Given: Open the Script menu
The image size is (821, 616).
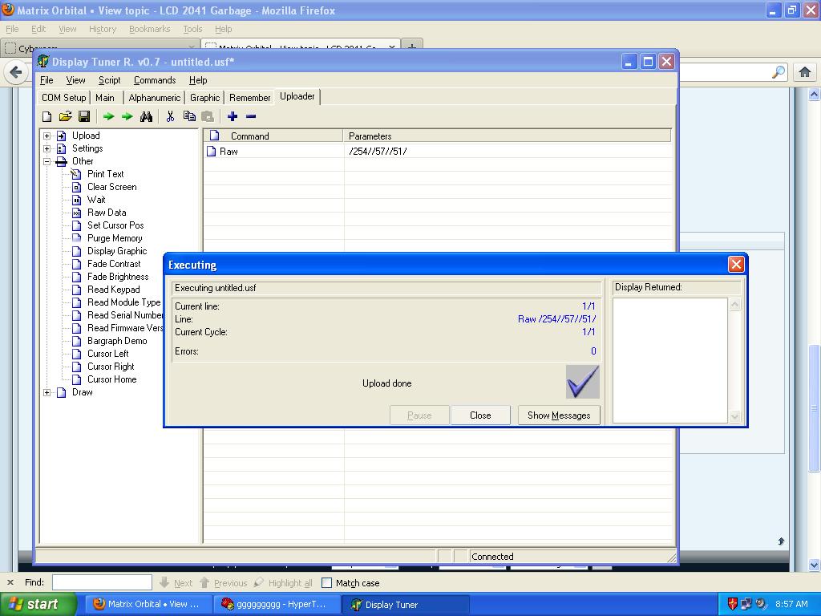Looking at the screenshot, I should pos(109,80).
